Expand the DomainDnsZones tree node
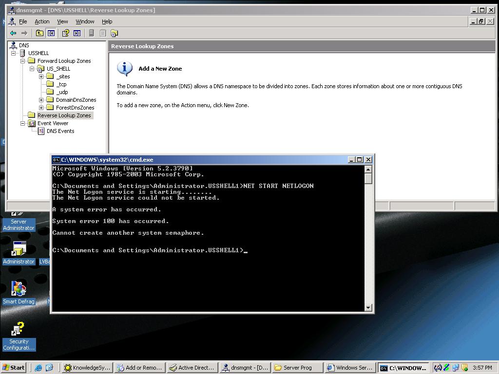The image size is (499, 374). pyautogui.click(x=42, y=99)
